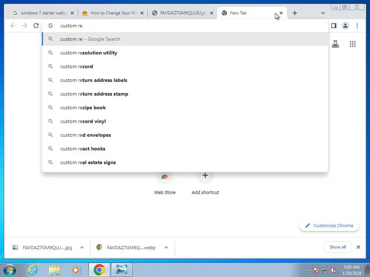
Task: Expand options for the .jpg download
Action: 82,247
